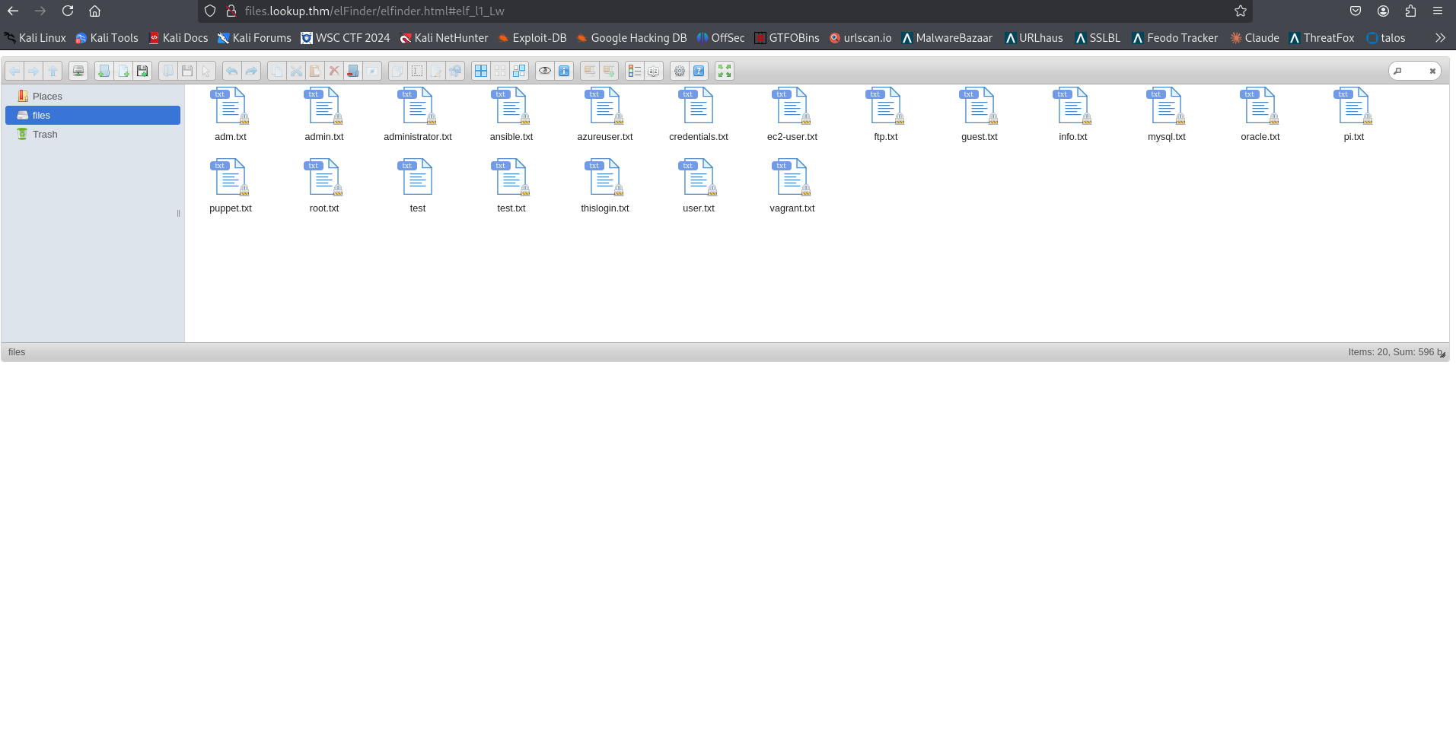Click the delete red X icon

click(x=334, y=71)
